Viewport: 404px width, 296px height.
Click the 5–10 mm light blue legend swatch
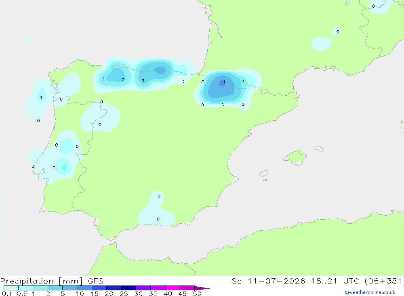tap(70, 288)
